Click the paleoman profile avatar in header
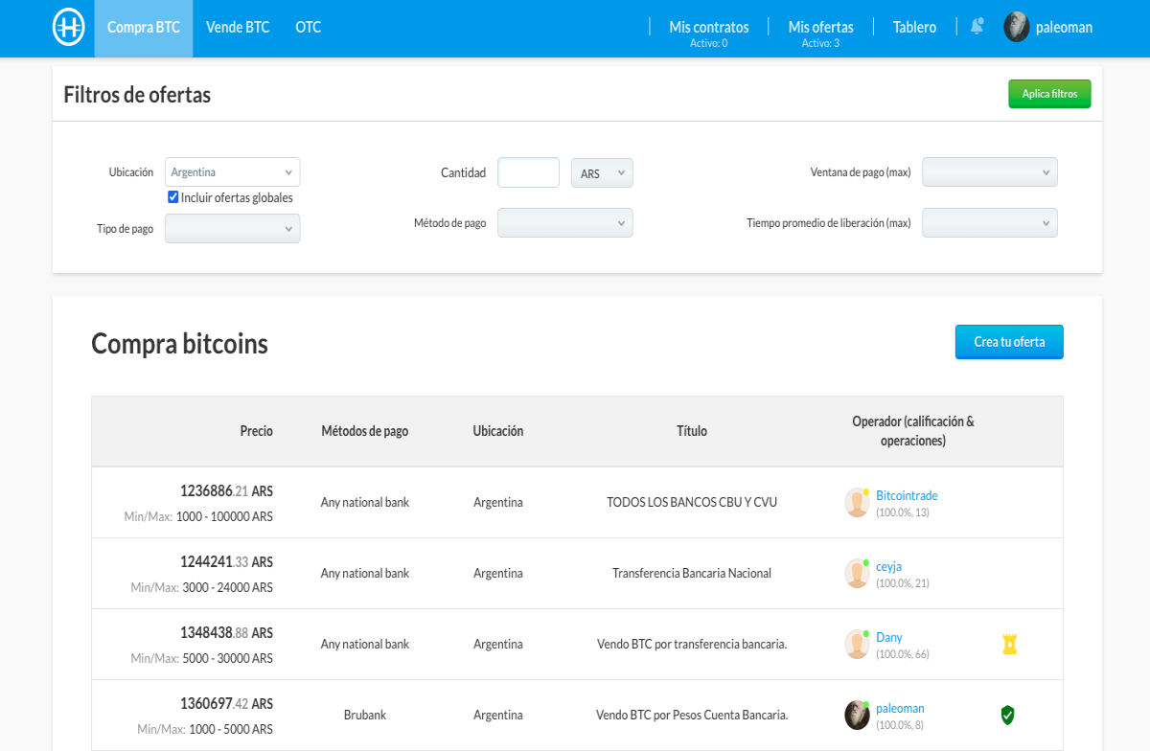Image resolution: width=1150 pixels, height=751 pixels. 1017,27
